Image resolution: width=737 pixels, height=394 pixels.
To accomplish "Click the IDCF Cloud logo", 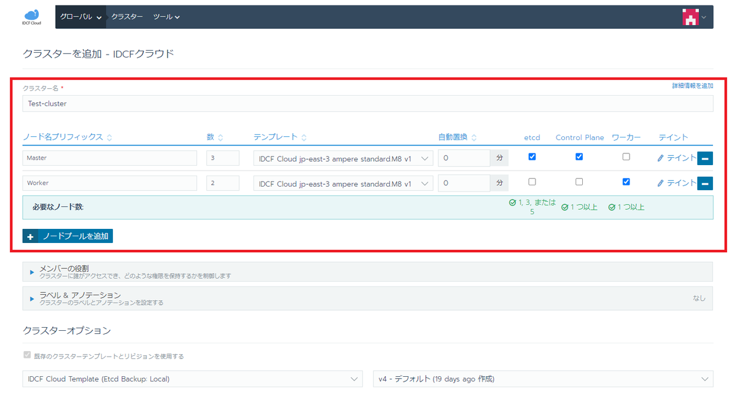I will click(x=31, y=17).
